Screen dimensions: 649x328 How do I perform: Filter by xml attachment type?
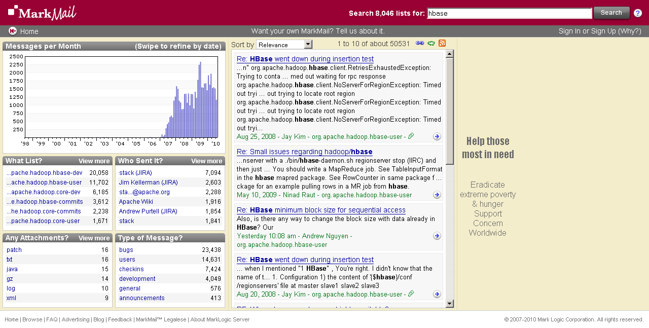click(x=11, y=298)
